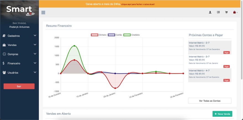243x120 pixels.
Task: Expand the Usuários chevron
Action: pos(35,72)
